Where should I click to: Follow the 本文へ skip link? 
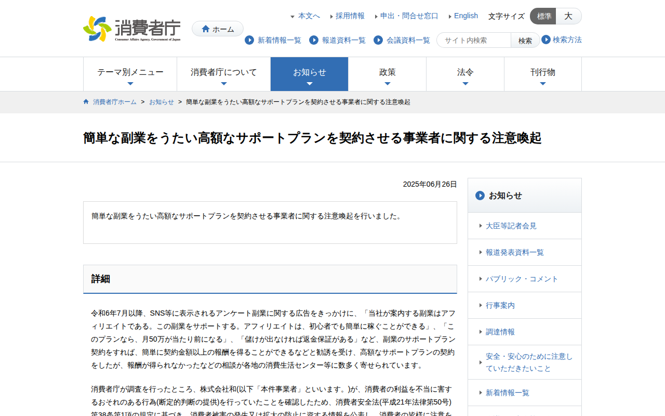coord(309,16)
